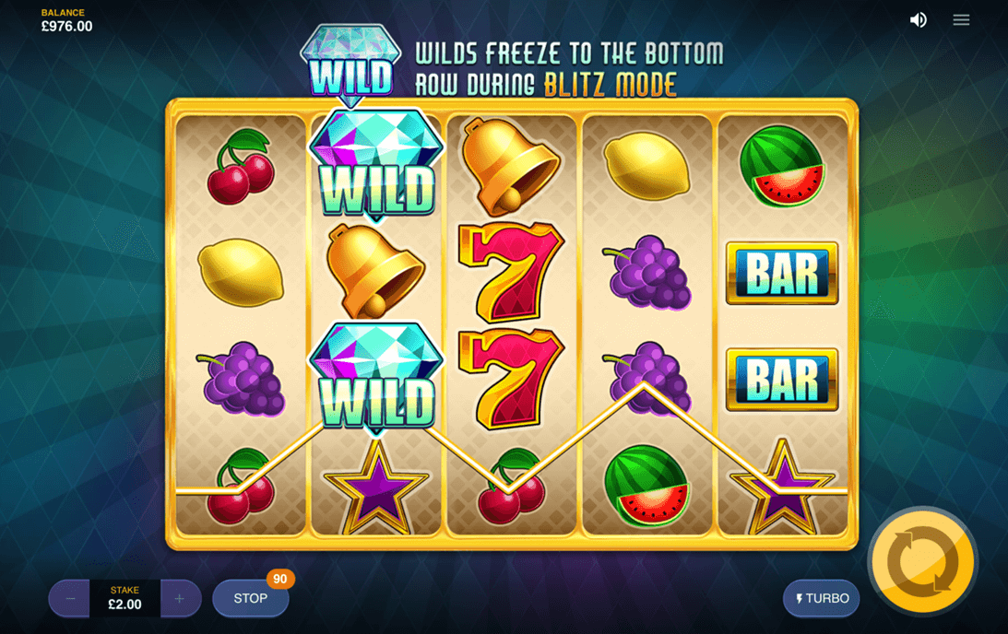Image resolution: width=1008 pixels, height=634 pixels.
Task: Click the £2.00 stake value field
Action: 125,599
